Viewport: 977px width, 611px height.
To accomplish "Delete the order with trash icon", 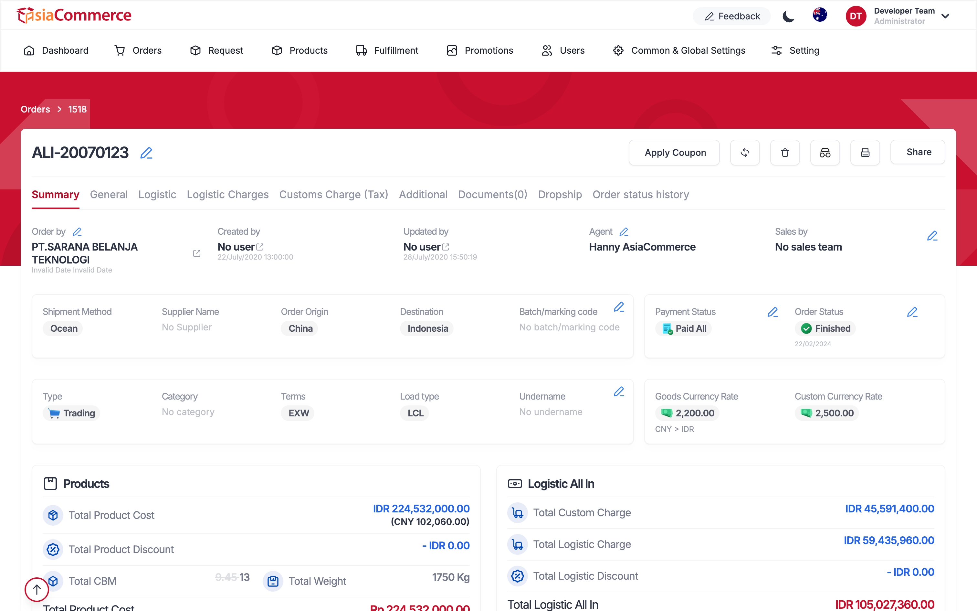I will pyautogui.click(x=785, y=152).
